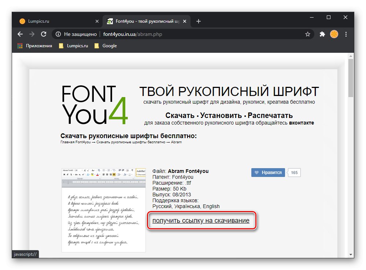Open the three-dot Chrome menu

pos(346,34)
